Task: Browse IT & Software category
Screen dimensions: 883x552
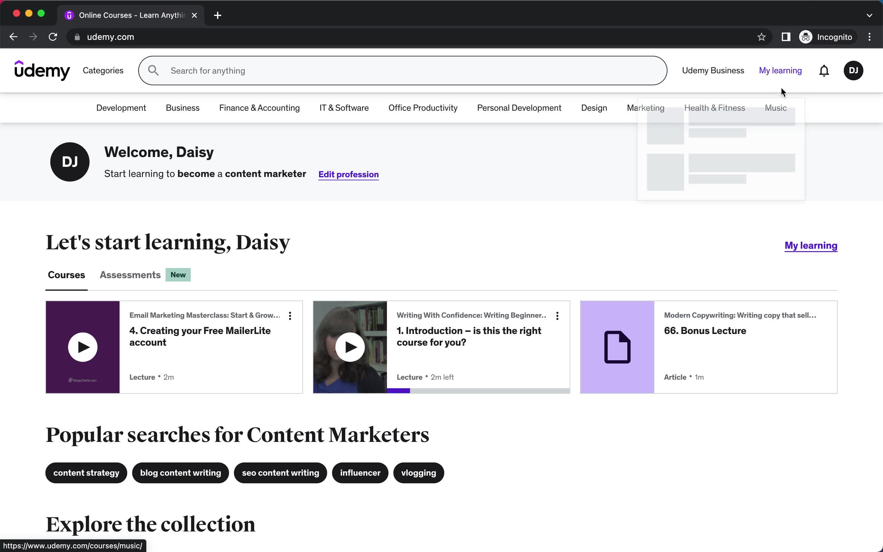Action: click(x=344, y=108)
